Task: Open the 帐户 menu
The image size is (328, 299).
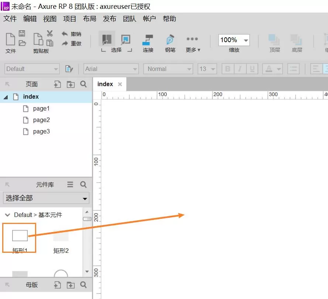Action: 149,18
